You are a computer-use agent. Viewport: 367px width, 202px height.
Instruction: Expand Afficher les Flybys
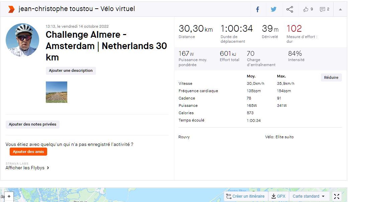(x=27, y=168)
